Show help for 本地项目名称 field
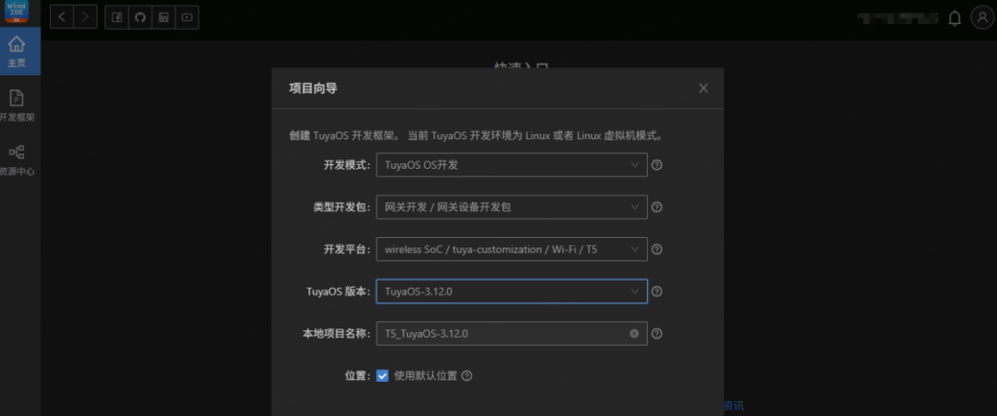This screenshot has height=416, width=997. (657, 333)
